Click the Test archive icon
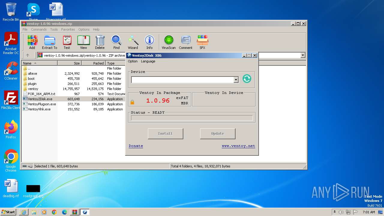This screenshot has height=216, width=384. pos(67,42)
